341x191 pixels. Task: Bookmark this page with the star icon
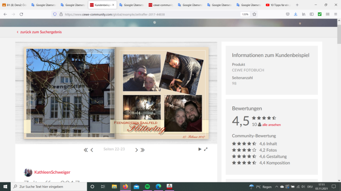coord(254,14)
